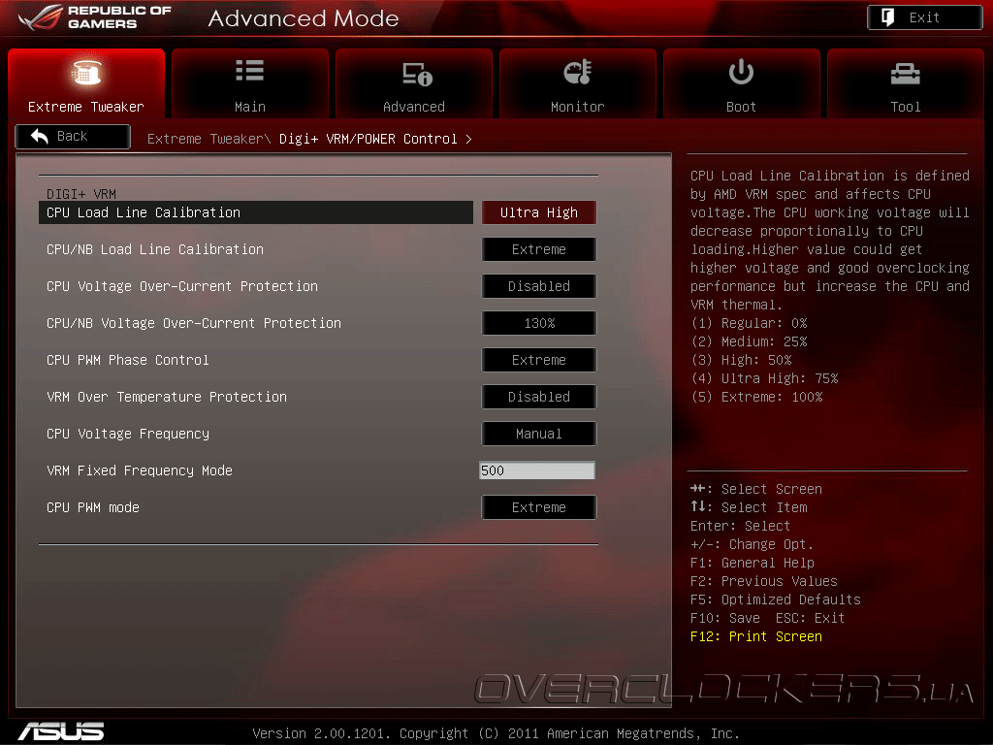Switch to the Advanced tab
The width and height of the screenshot is (993, 745).
click(x=413, y=83)
